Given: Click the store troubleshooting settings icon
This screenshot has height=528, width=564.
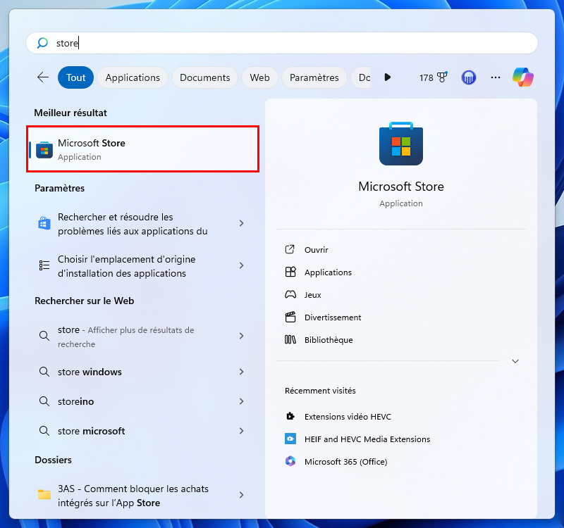Looking at the screenshot, I should [x=44, y=223].
